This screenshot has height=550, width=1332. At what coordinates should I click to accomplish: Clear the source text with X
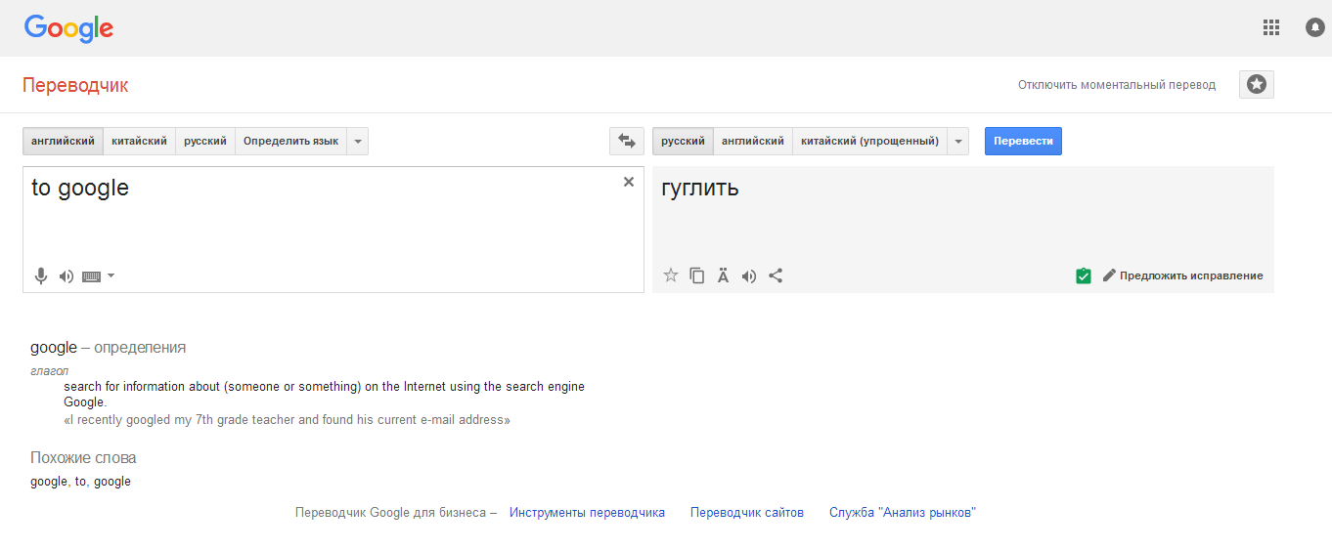click(x=629, y=182)
